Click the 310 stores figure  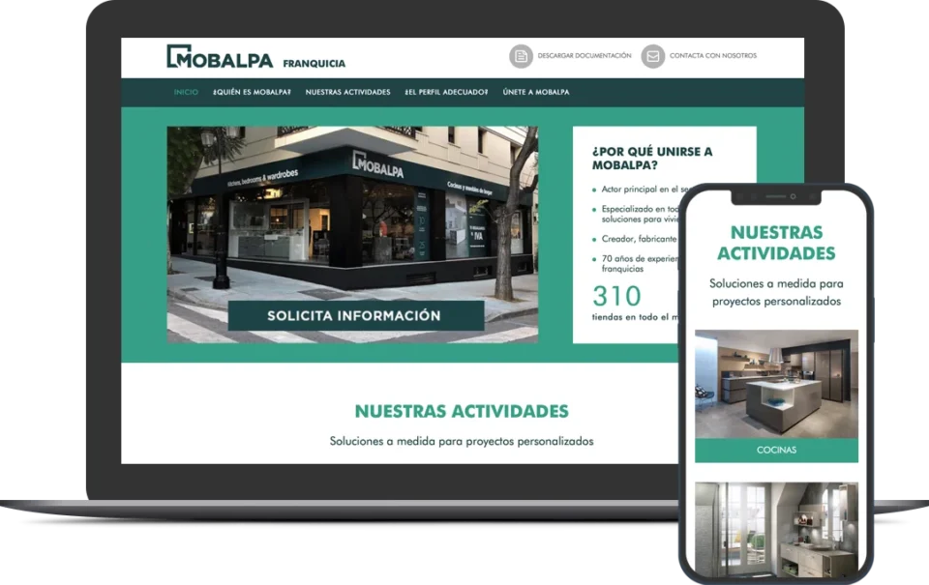coord(616,296)
